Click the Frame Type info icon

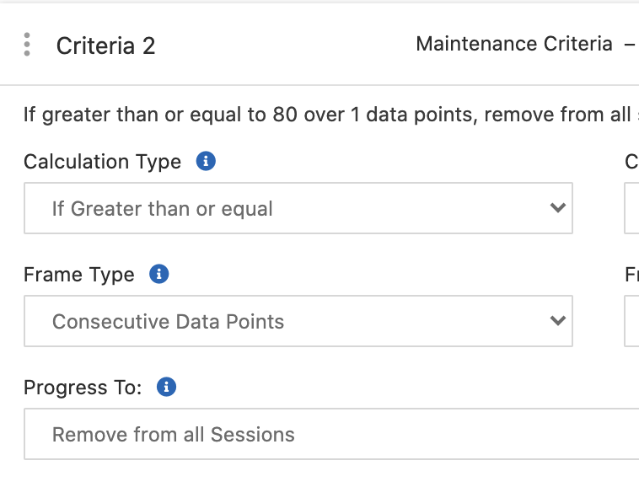pos(158,274)
